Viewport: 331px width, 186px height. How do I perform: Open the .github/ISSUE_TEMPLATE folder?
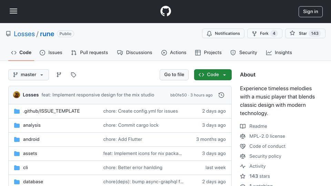[x=51, y=111]
